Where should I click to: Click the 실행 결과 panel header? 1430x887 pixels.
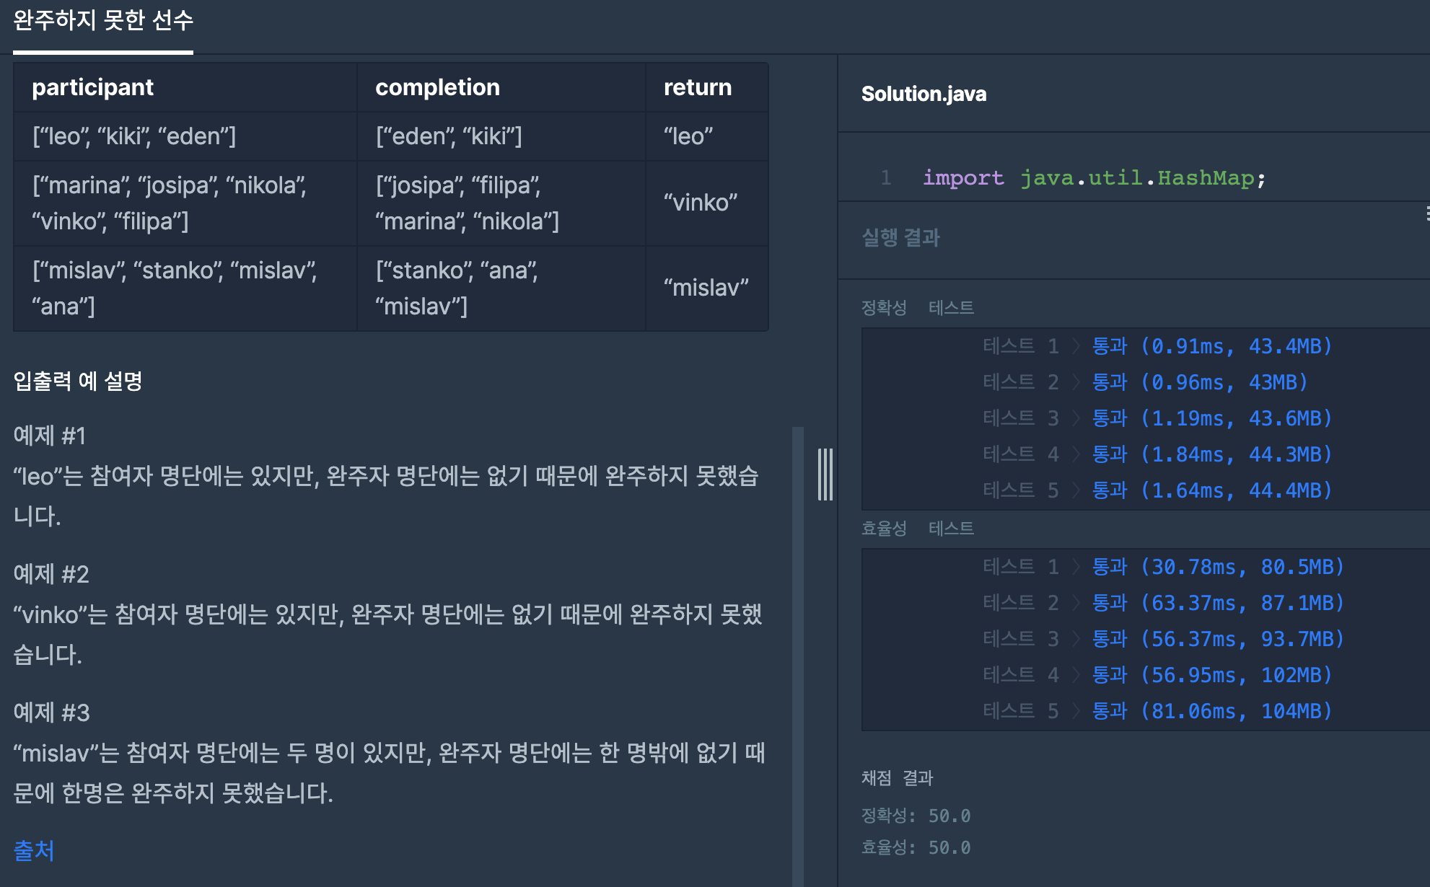click(900, 238)
